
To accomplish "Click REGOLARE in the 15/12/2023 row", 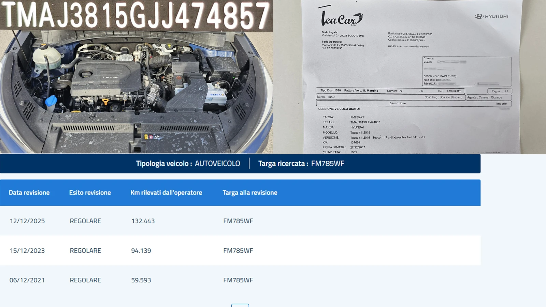I will 85,250.
